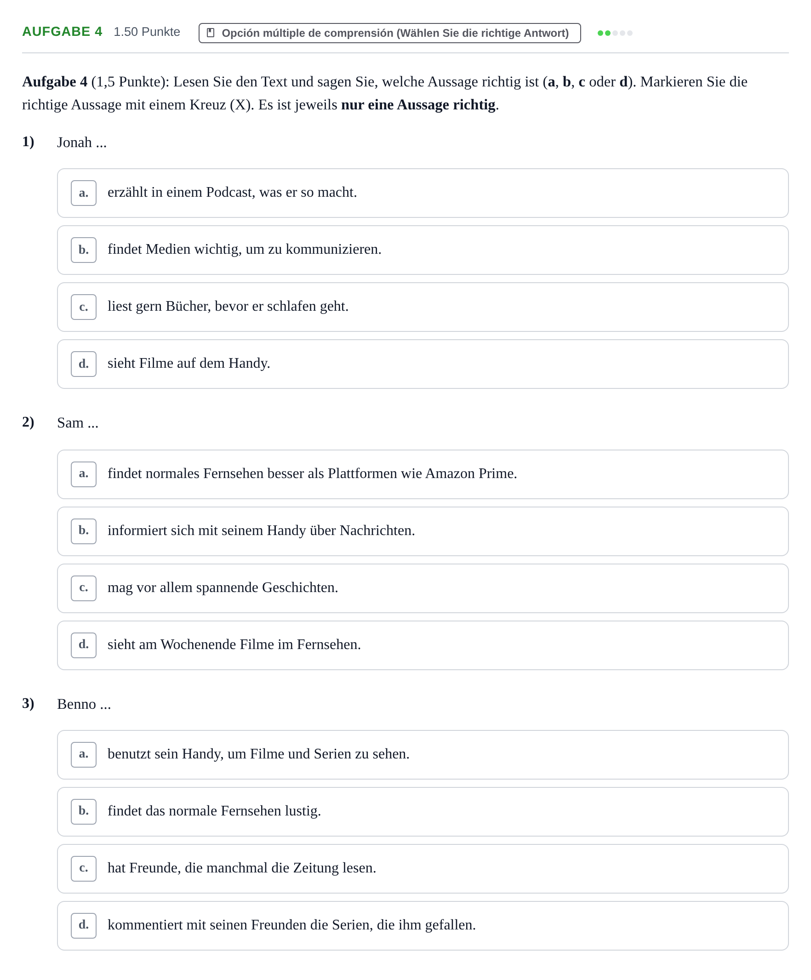
Task: Select Benno option a Handy für Filme und Serien
Action: [x=423, y=755]
